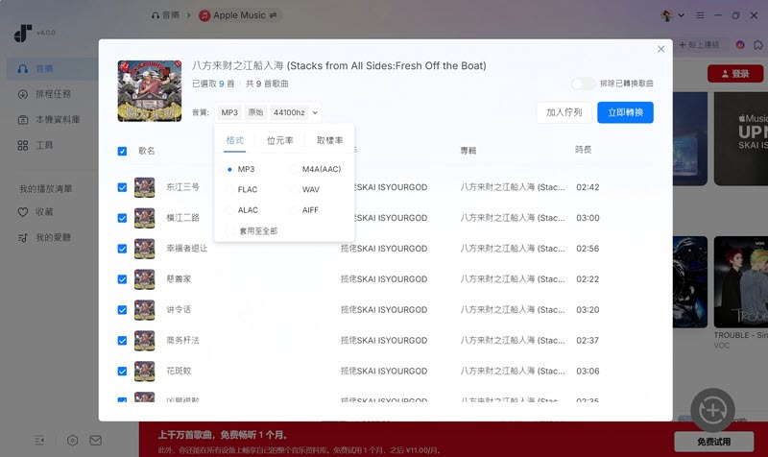The height and width of the screenshot is (457, 768).
Task: Click the purple circular icon in toolbar
Action: pyautogui.click(x=740, y=45)
